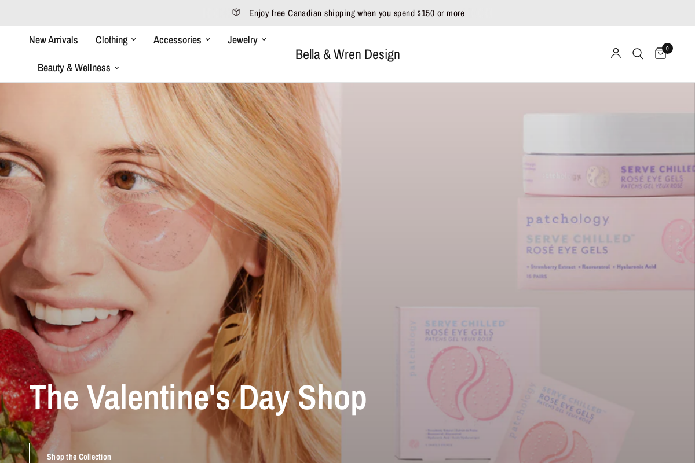Open the account login icon

click(616, 53)
